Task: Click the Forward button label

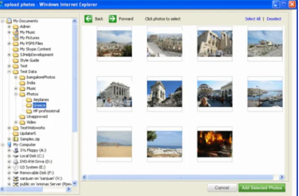Action: (126, 19)
